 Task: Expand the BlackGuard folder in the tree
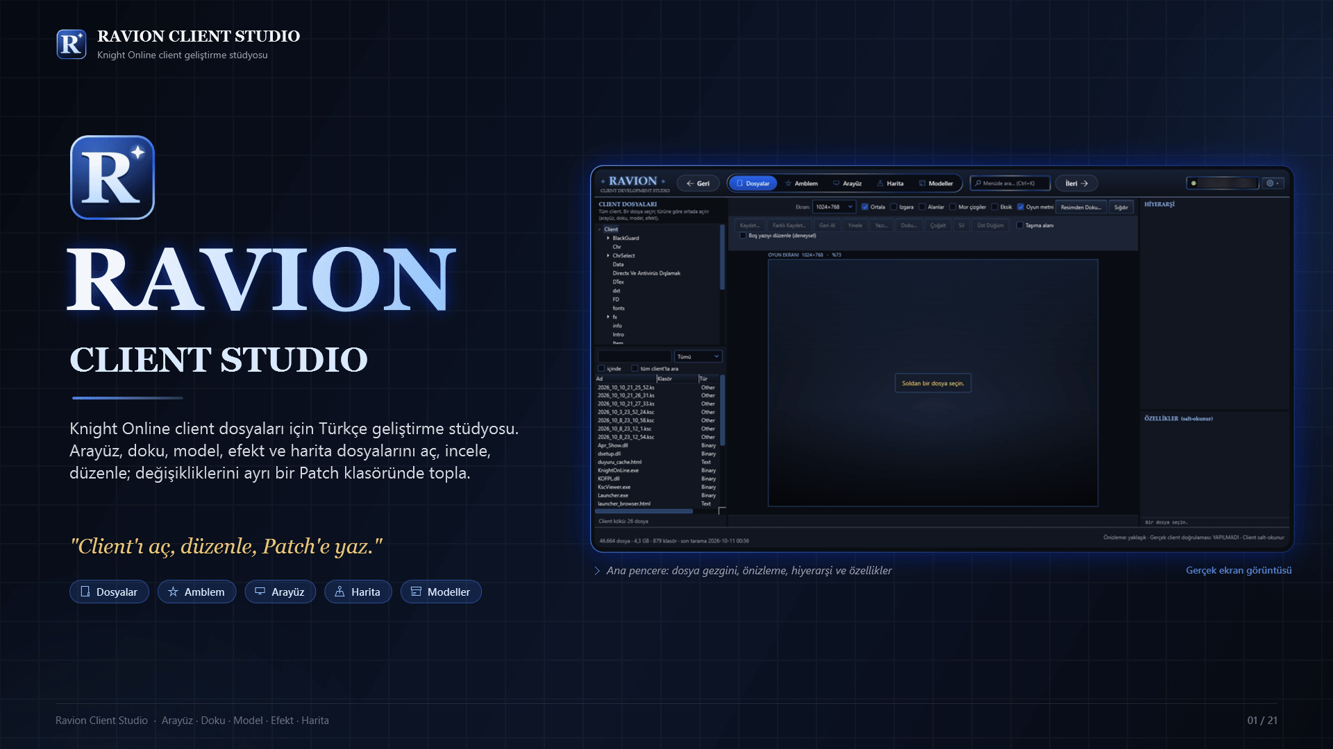608,238
